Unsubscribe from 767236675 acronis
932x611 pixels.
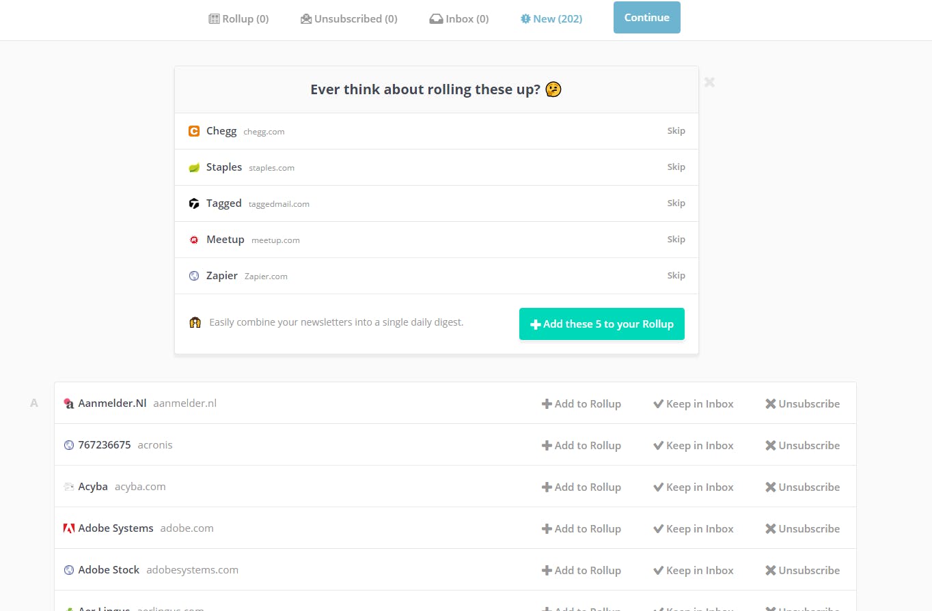(803, 445)
